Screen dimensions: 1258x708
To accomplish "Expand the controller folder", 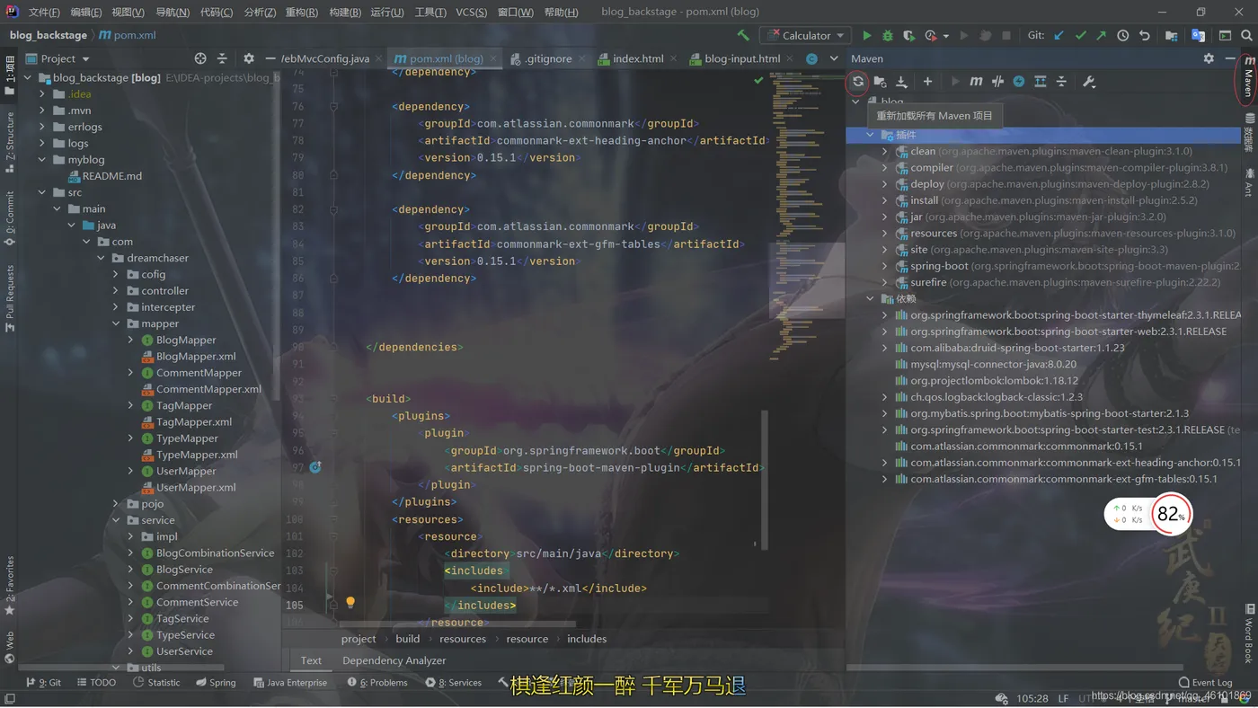I will (116, 291).
